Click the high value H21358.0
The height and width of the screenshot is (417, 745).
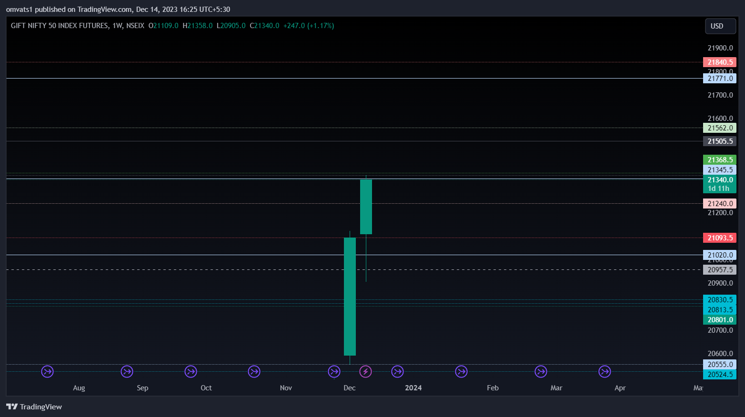pyautogui.click(x=198, y=26)
